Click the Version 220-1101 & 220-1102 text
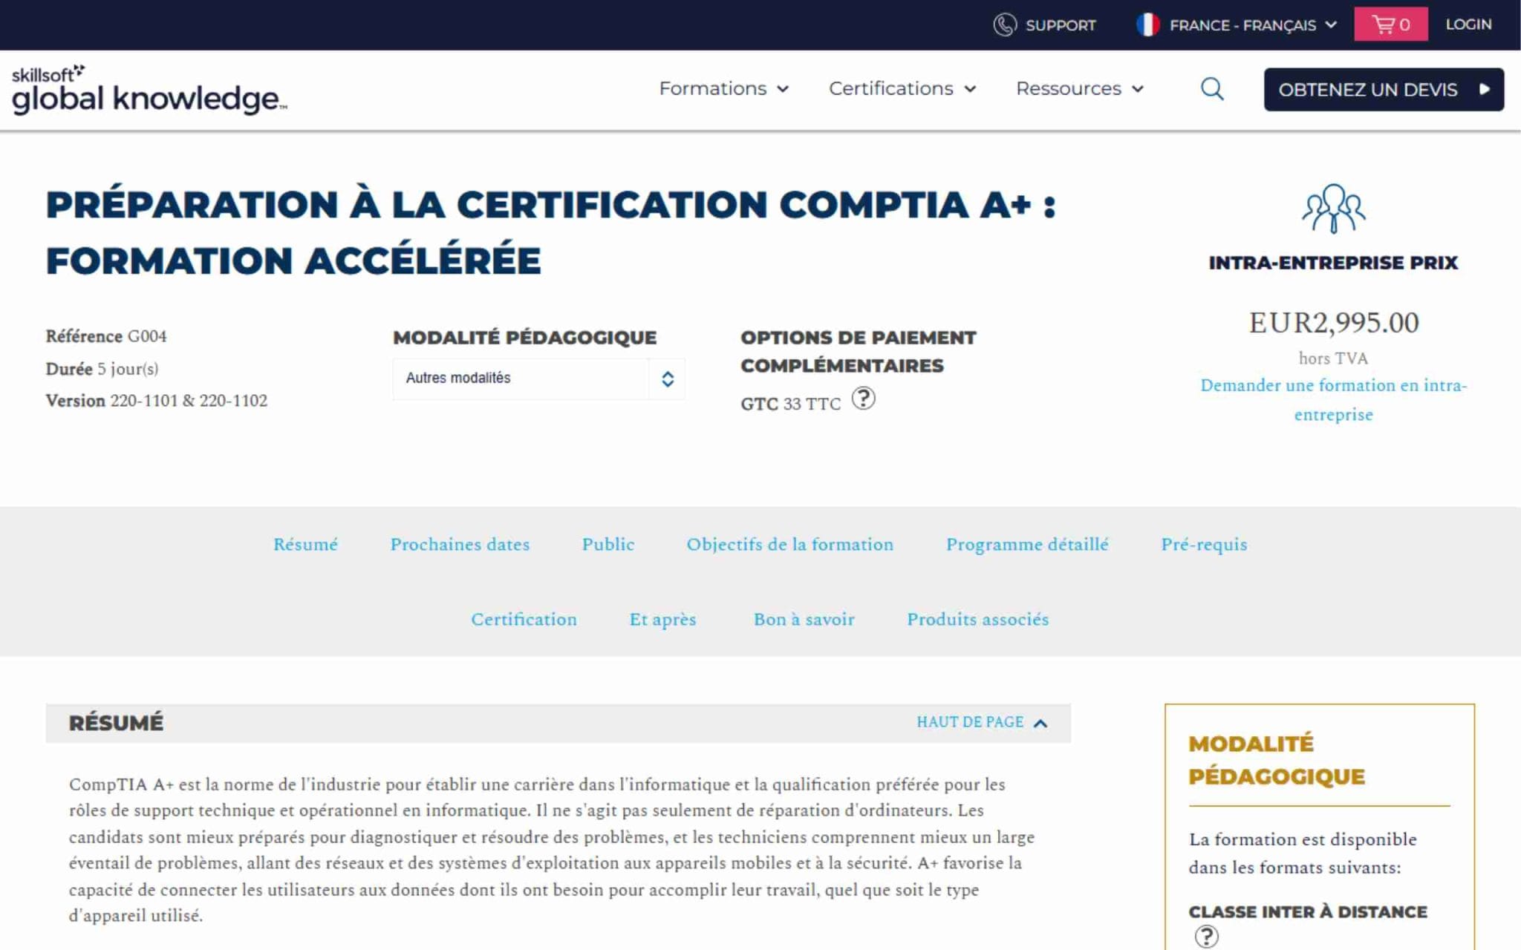Screen dimensions: 1521x950 click(157, 401)
